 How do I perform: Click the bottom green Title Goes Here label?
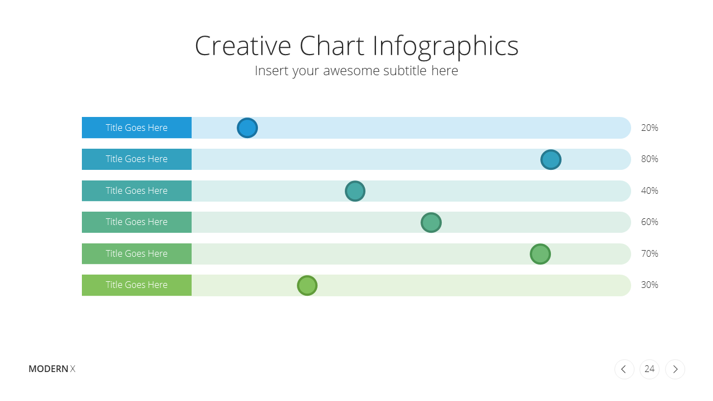coord(136,285)
